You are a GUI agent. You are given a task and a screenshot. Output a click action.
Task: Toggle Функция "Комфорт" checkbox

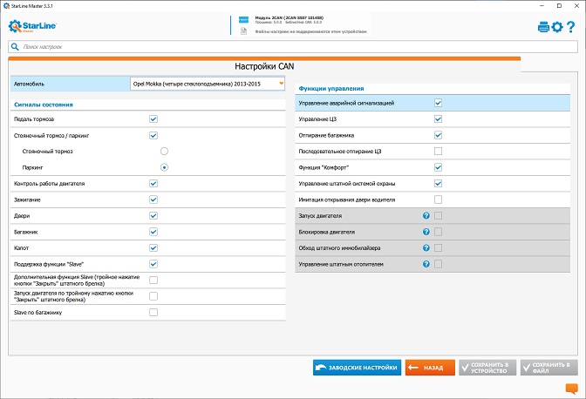point(439,167)
